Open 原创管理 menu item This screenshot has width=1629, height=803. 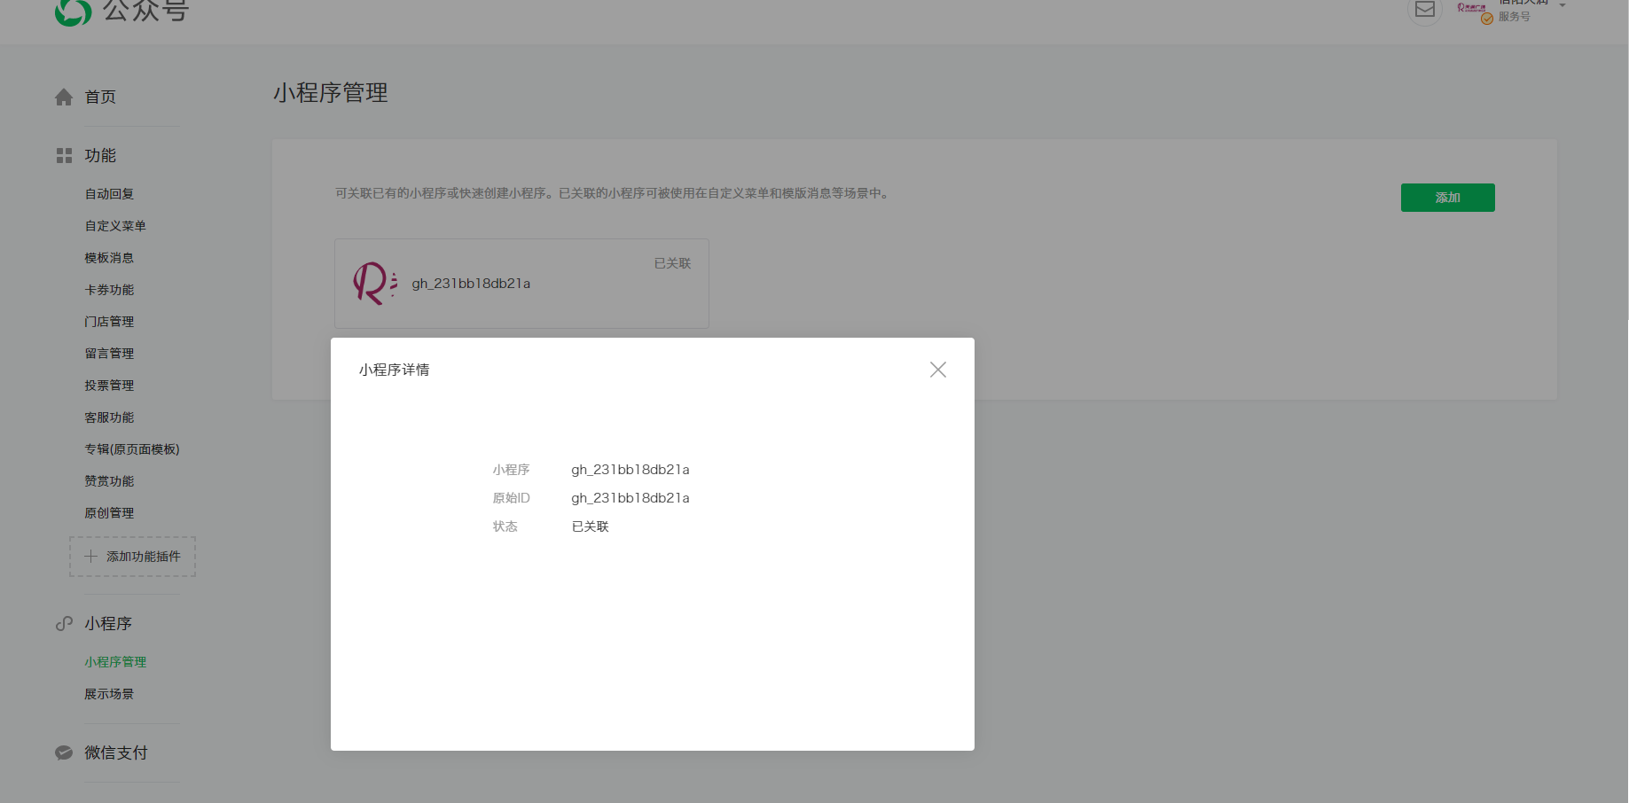109,513
